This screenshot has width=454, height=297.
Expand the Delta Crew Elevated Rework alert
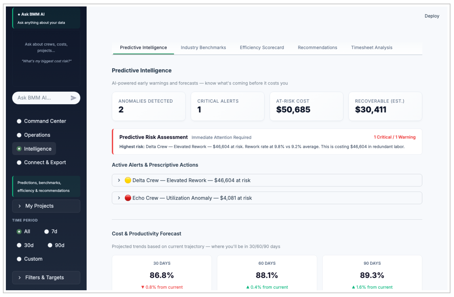pos(267,180)
